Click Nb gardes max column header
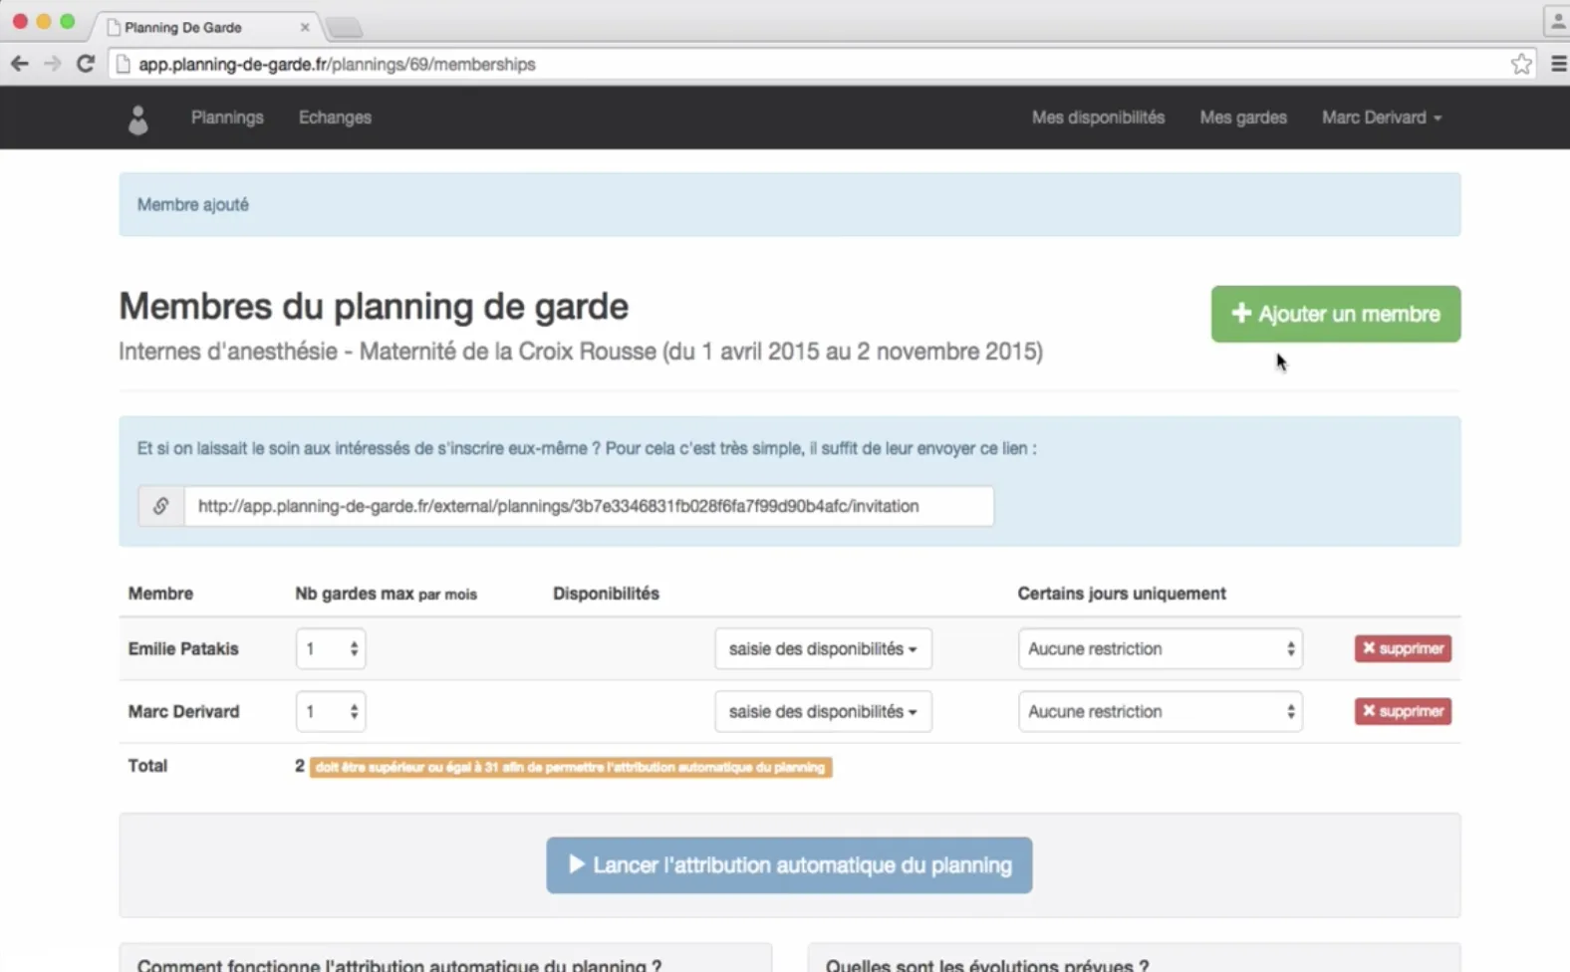This screenshot has height=972, width=1570. [x=386, y=594]
